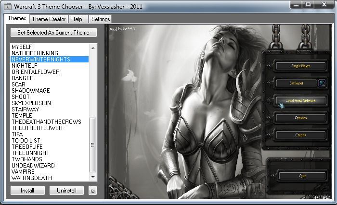337x205 pixels.
Task: Click the small refresh icon beside Uninstall
Action: 92,191
